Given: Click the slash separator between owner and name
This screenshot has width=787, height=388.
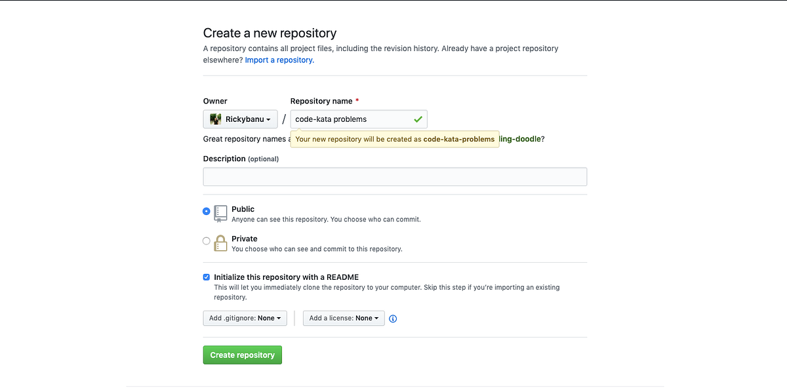Looking at the screenshot, I should (x=284, y=119).
